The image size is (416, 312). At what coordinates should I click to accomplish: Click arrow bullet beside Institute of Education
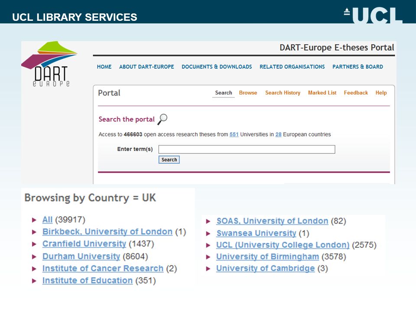point(34,281)
